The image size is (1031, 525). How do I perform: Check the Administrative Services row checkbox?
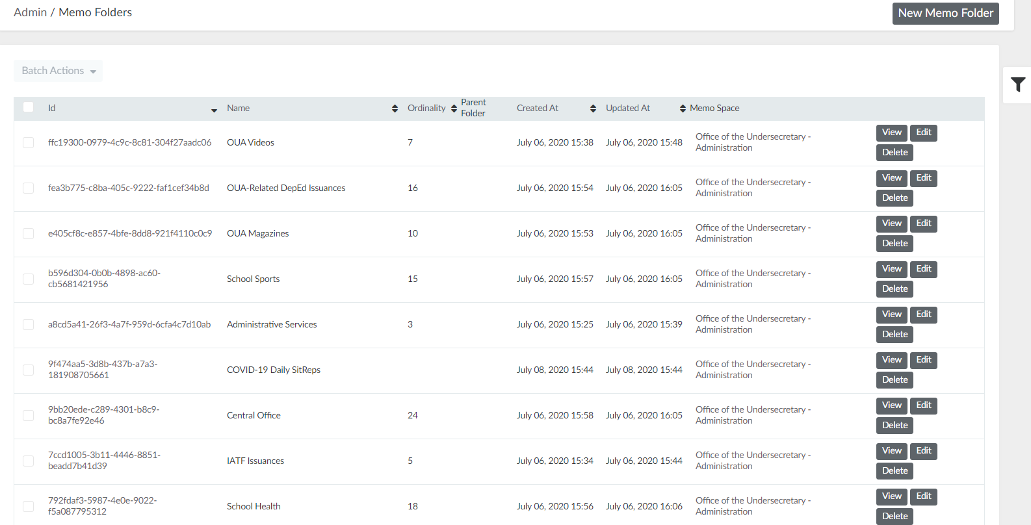(x=29, y=324)
